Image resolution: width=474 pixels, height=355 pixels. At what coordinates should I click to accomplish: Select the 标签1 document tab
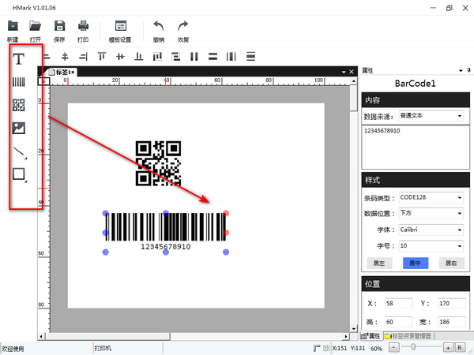[61, 72]
